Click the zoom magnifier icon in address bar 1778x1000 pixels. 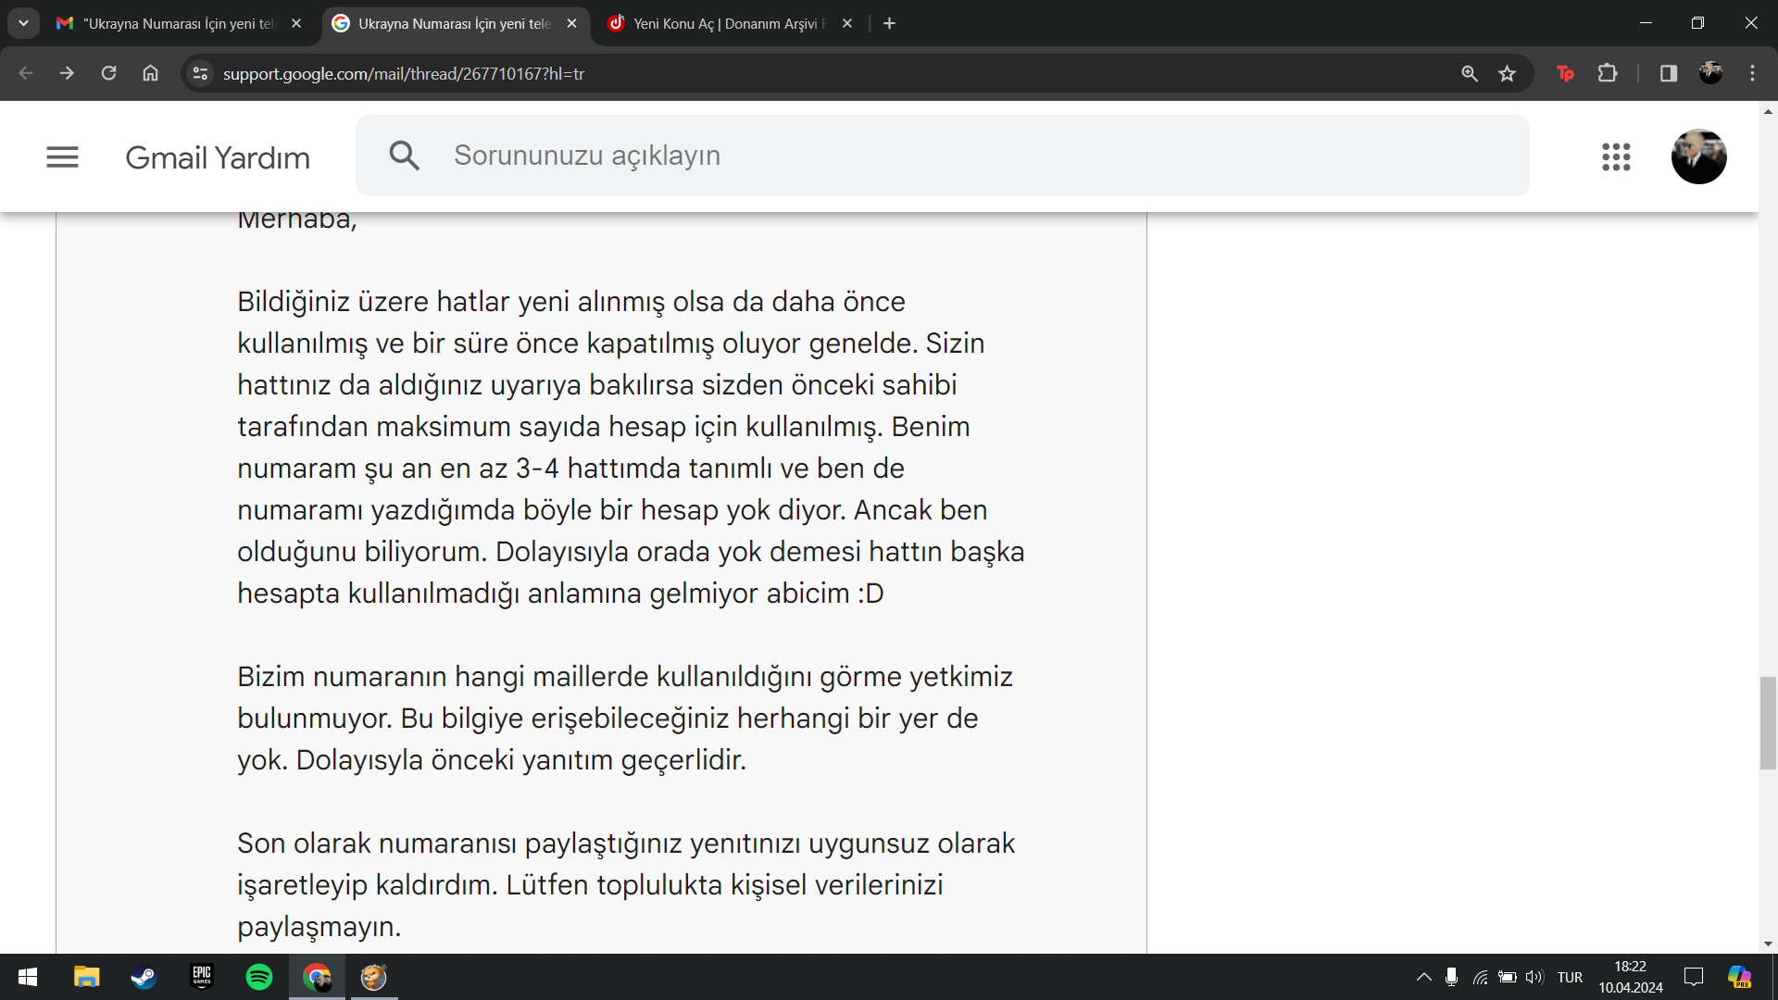[1470, 73]
